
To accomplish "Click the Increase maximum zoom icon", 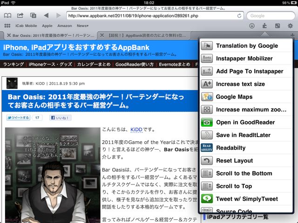I will pos(207,110).
